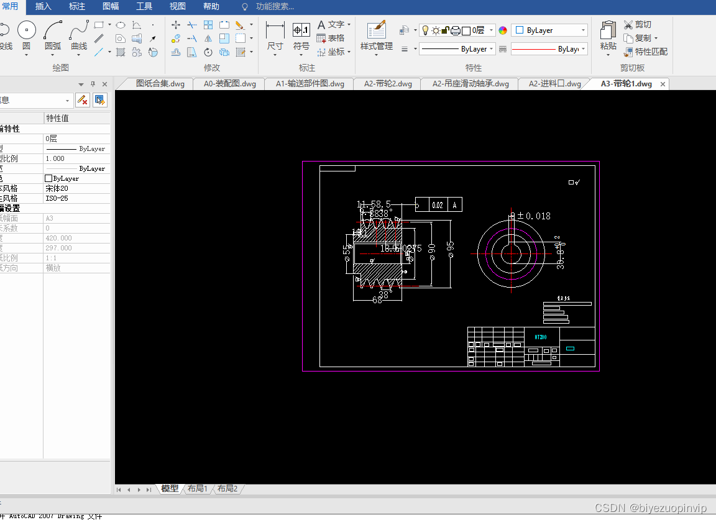Open the A0-装配图.dwg document tab
This screenshot has width=716, height=520.
(x=230, y=84)
